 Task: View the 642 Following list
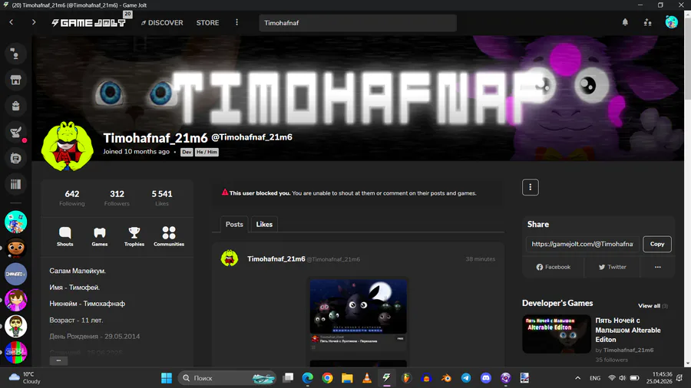pyautogui.click(x=72, y=198)
